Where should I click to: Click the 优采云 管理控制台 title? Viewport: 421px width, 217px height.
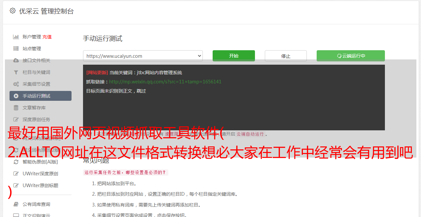click(46, 11)
